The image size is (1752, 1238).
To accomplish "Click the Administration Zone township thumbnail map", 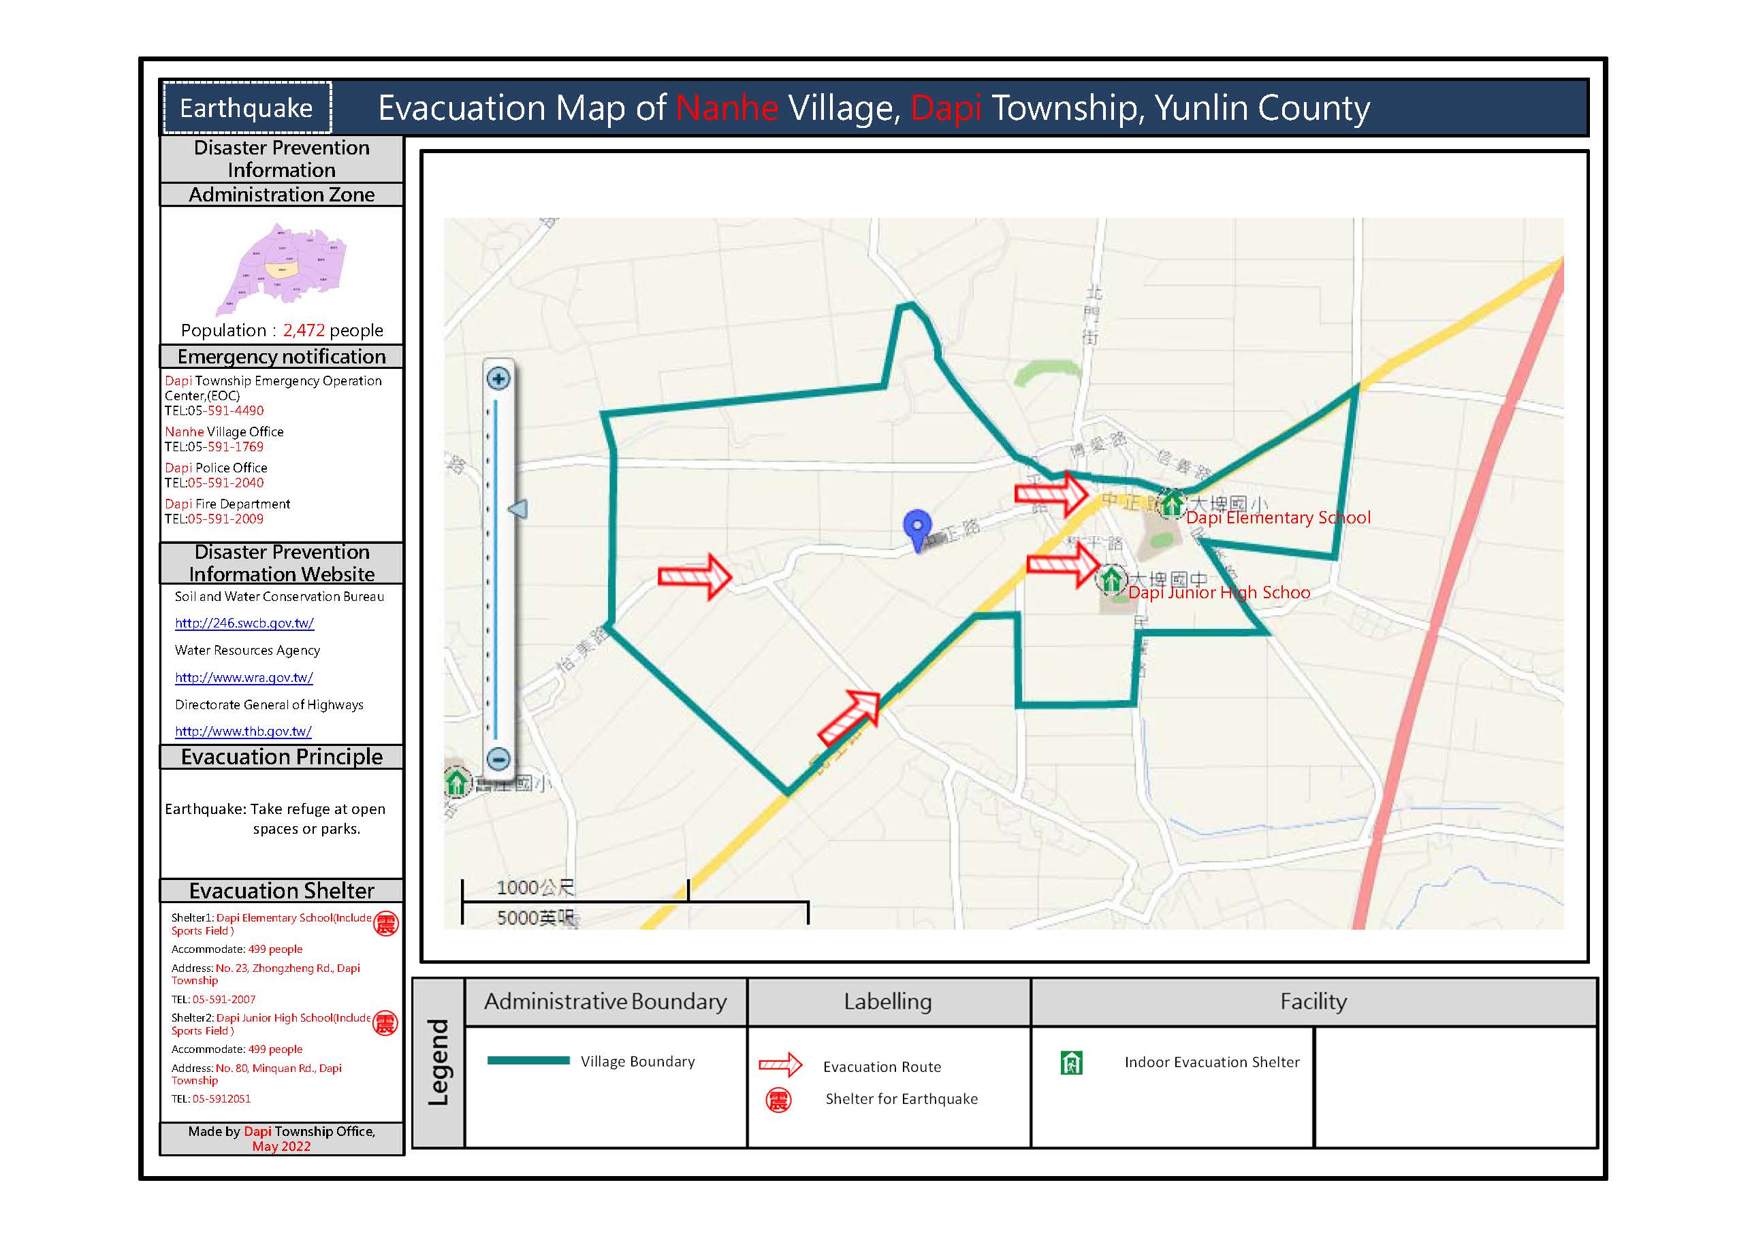I will (x=281, y=269).
